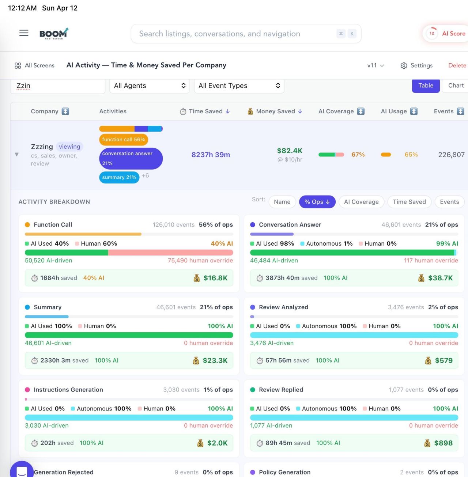Image resolution: width=468 pixels, height=477 pixels.
Task: Sort activity breakdown by Events
Action: (449, 202)
